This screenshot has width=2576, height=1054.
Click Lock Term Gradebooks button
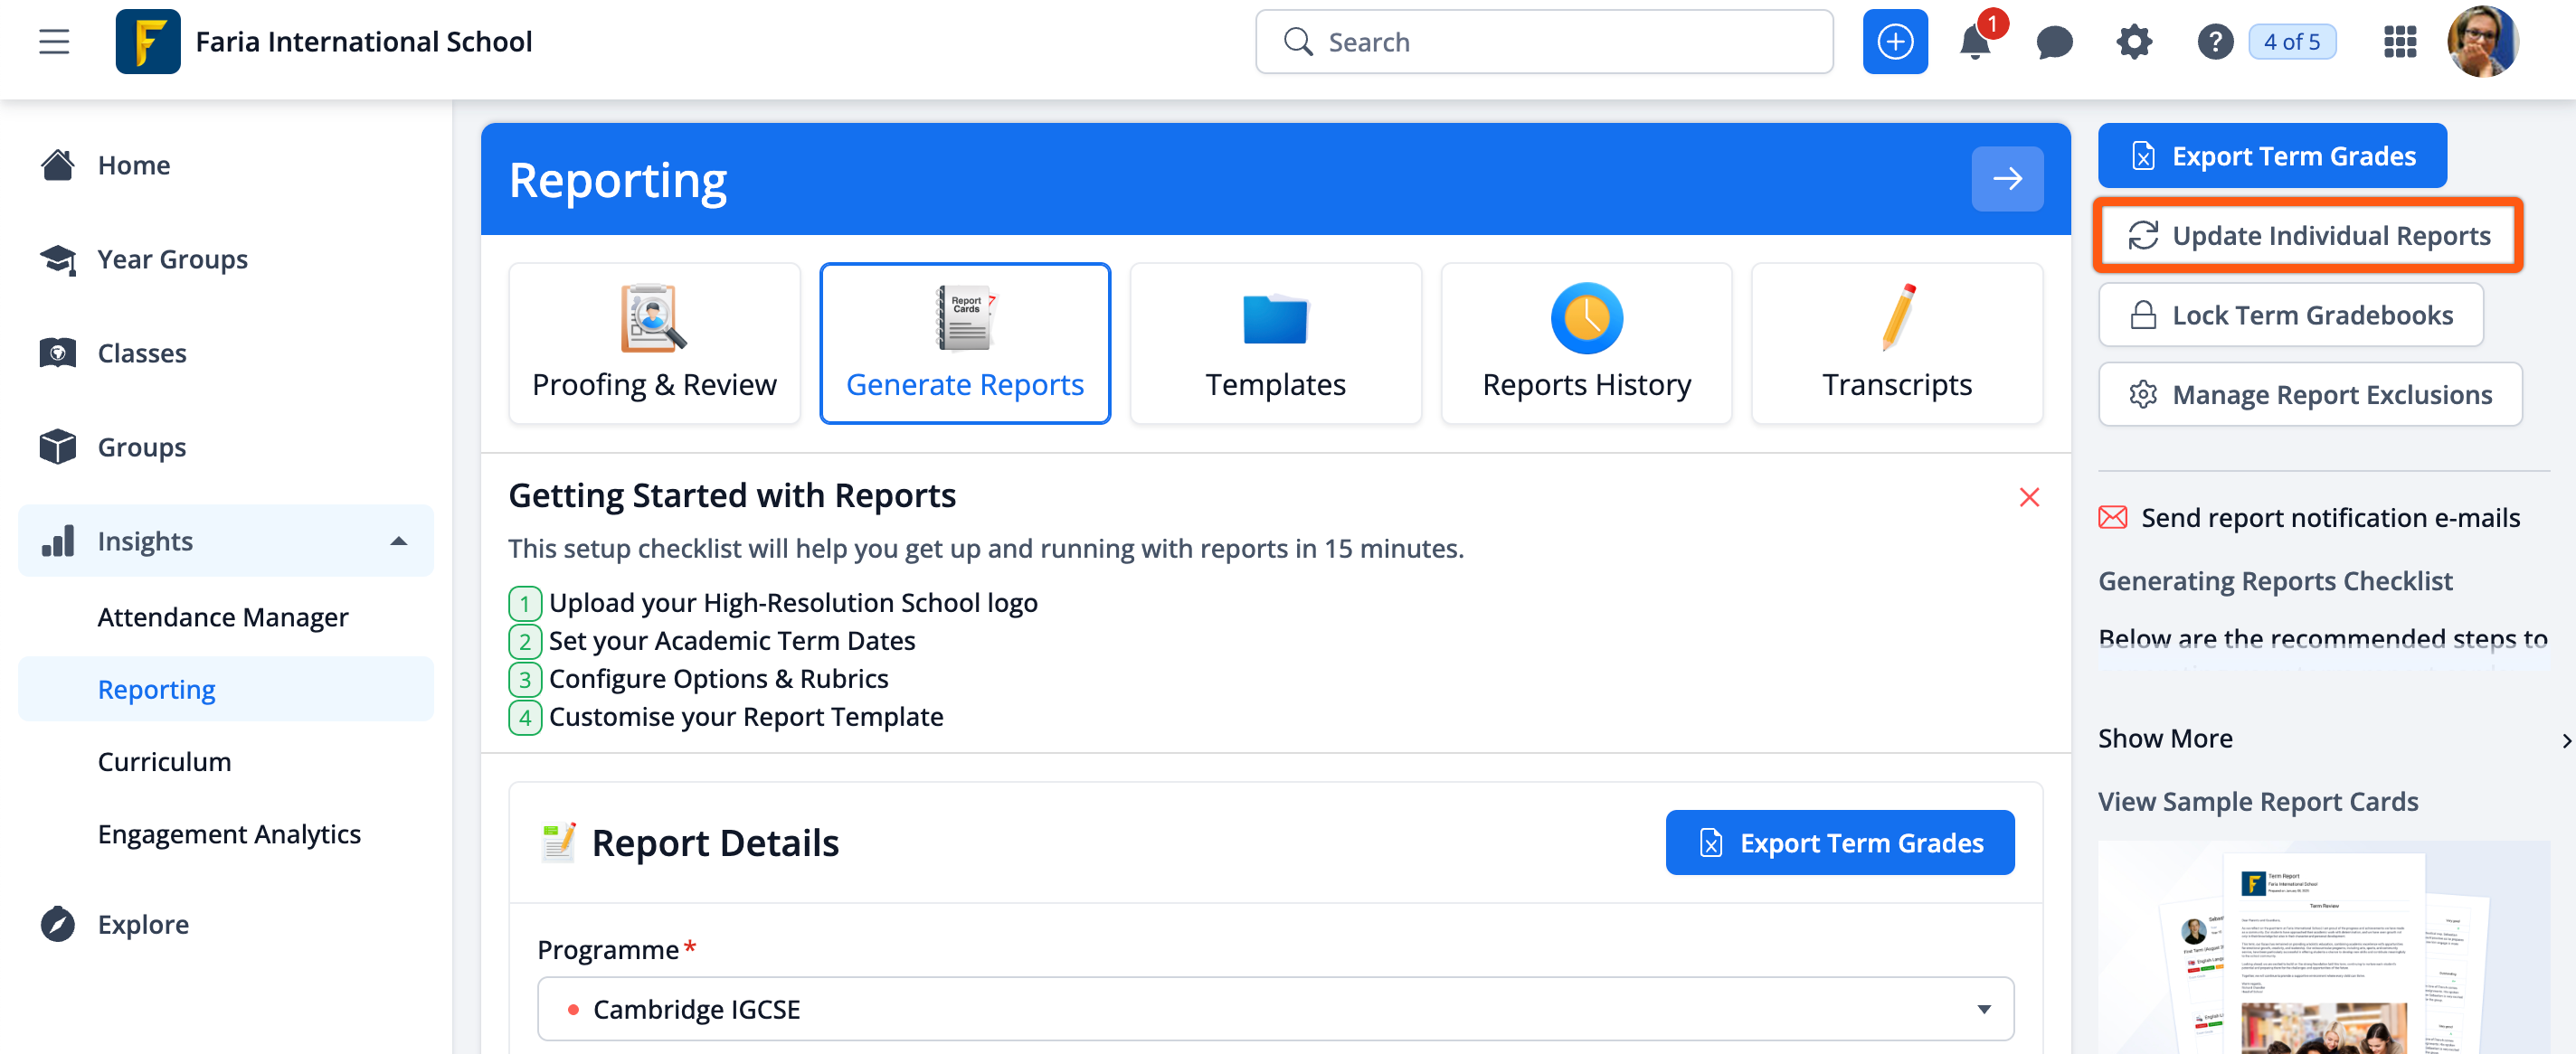tap(2290, 315)
